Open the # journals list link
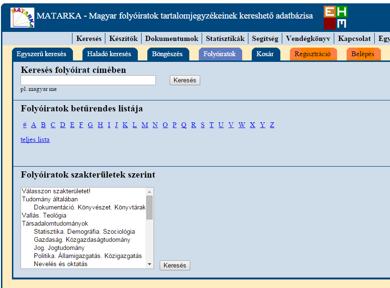390x288 pixels. click(x=25, y=125)
